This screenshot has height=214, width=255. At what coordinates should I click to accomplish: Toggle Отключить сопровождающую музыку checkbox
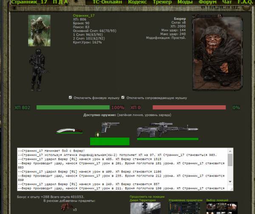(x=123, y=97)
